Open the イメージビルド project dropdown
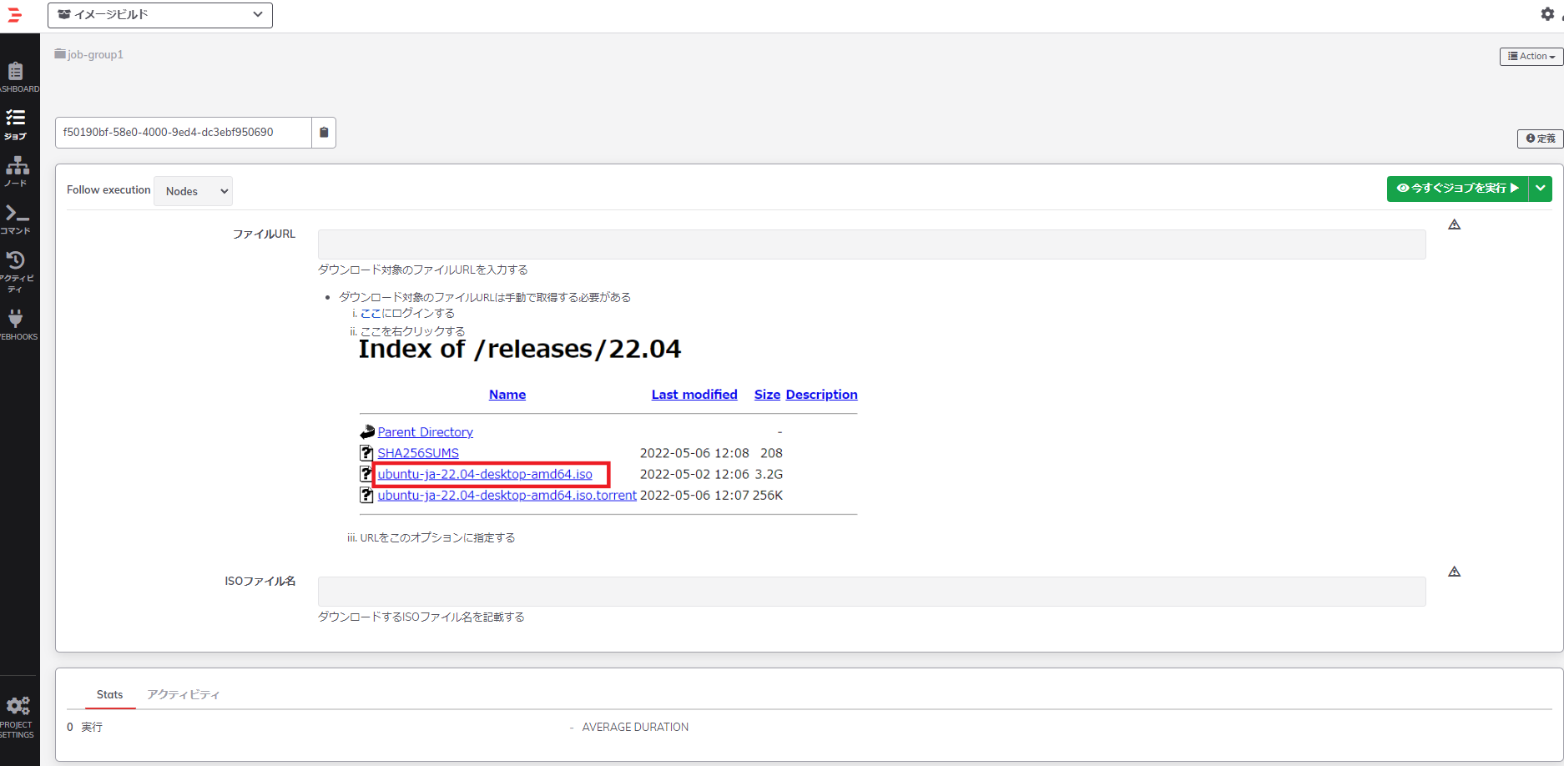The image size is (1564, 766). tap(160, 15)
